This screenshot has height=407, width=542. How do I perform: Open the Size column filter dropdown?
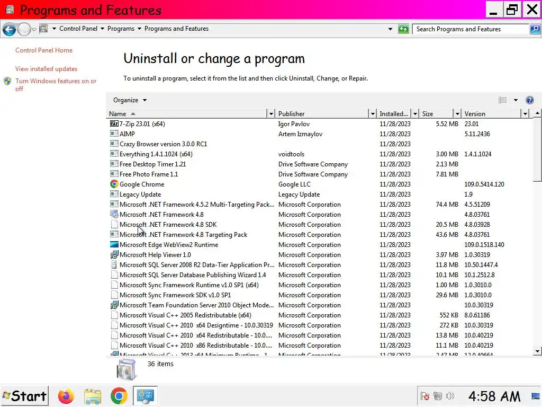click(457, 113)
